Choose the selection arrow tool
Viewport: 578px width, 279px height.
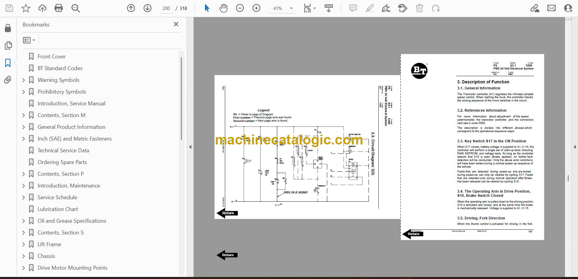pos(207,8)
